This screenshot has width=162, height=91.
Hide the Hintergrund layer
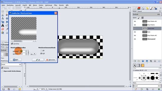coord(135,39)
